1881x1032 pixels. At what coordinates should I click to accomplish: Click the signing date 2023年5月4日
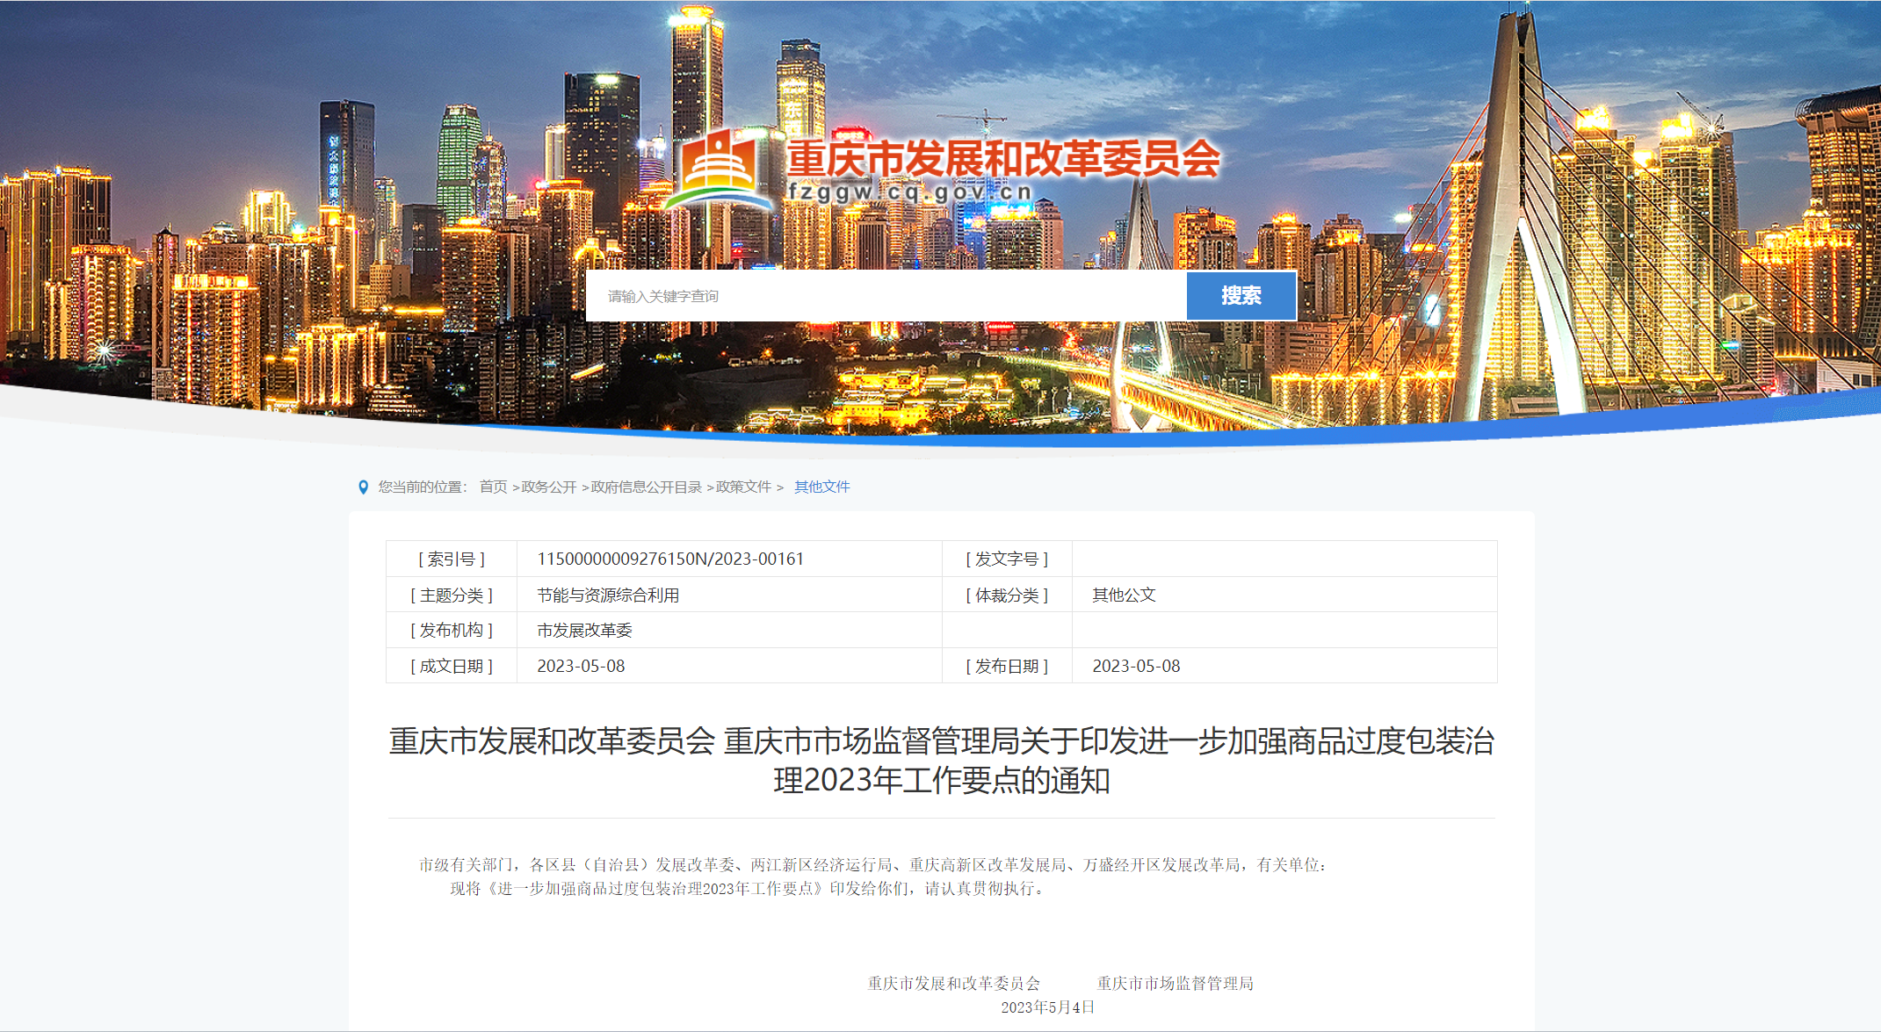[x=1047, y=1007]
